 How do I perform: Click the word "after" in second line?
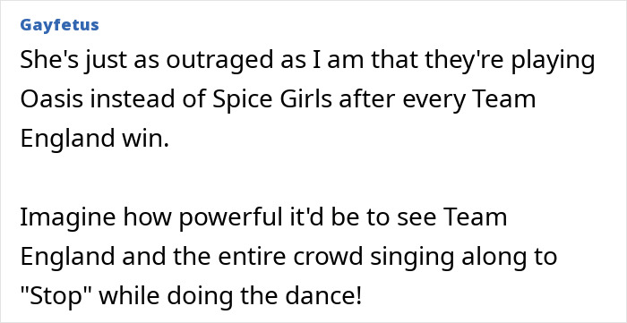coord(367,99)
